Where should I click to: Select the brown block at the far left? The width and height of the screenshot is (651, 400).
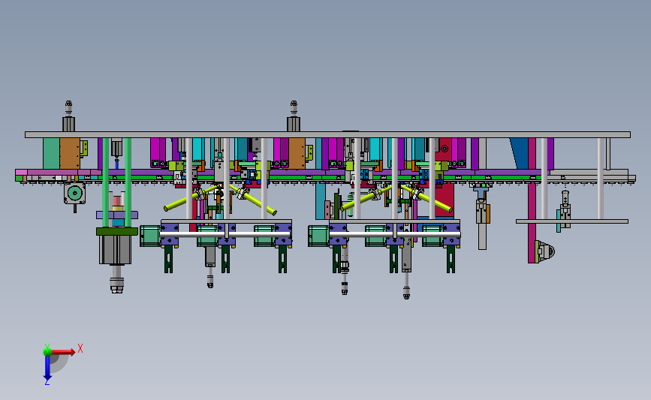70,154
